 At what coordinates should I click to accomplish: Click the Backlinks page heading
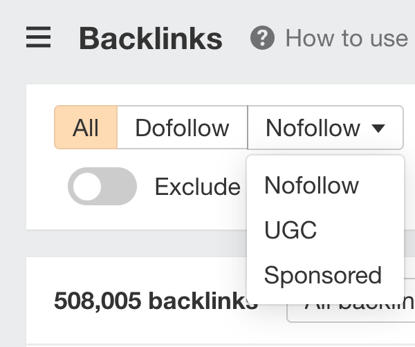click(151, 39)
